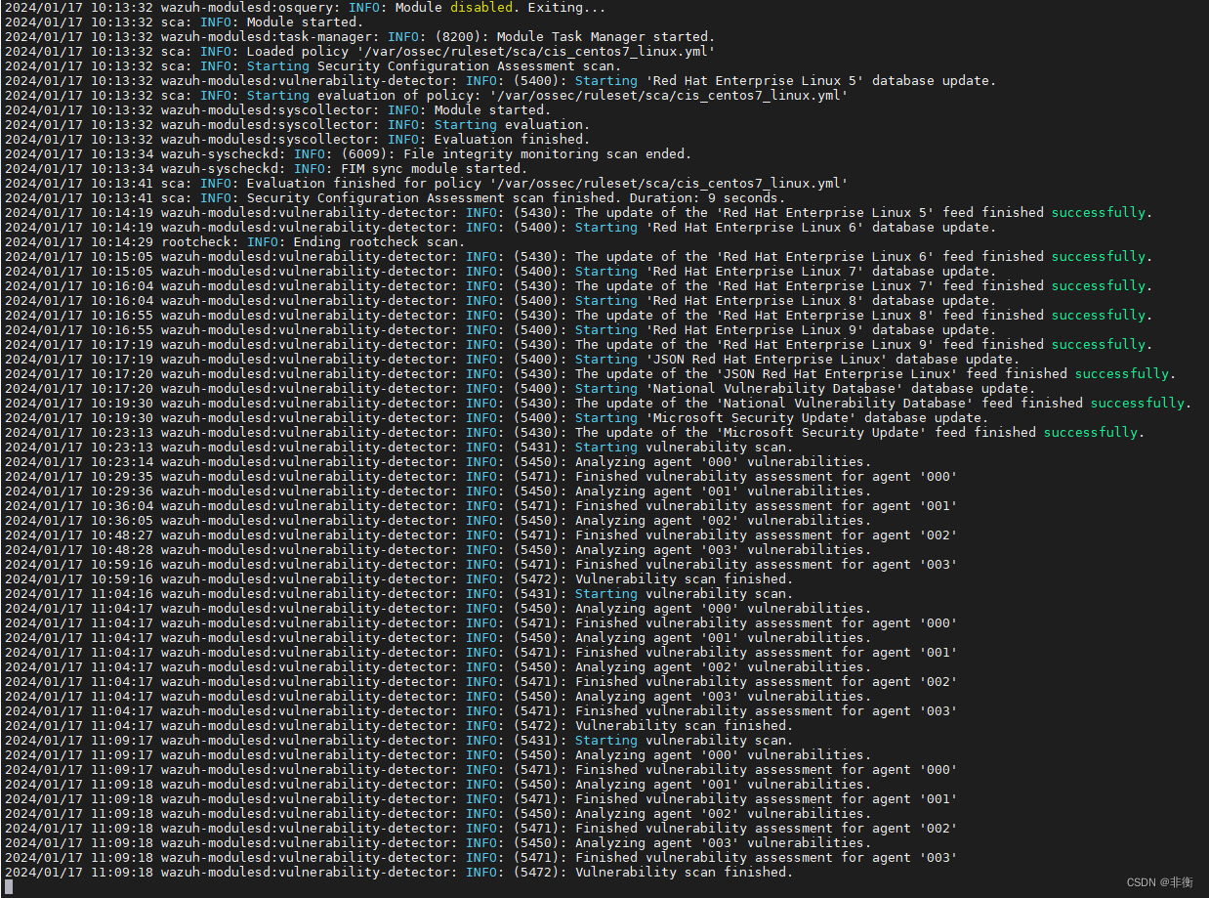Select the 'Loaded policy' cis_centos7_linux.yml line
The width and height of the screenshot is (1209, 898).
359,52
